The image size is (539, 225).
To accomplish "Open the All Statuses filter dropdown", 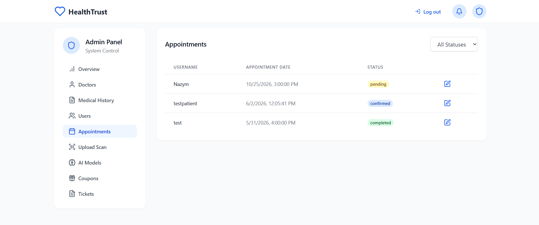I will [x=454, y=44].
